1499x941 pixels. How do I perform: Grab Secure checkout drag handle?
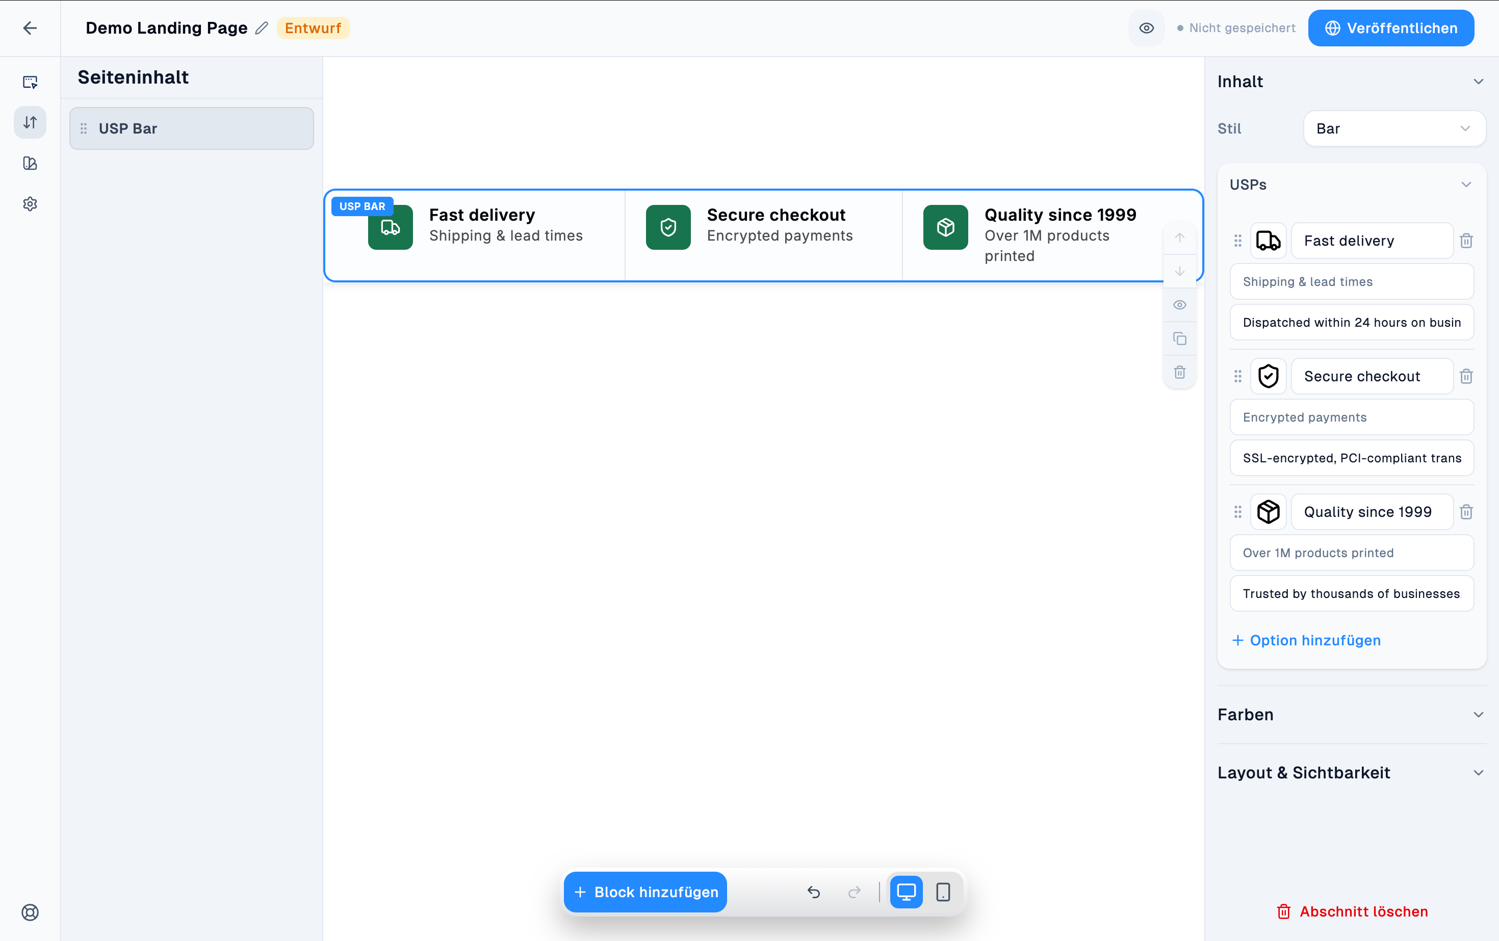(x=1237, y=377)
